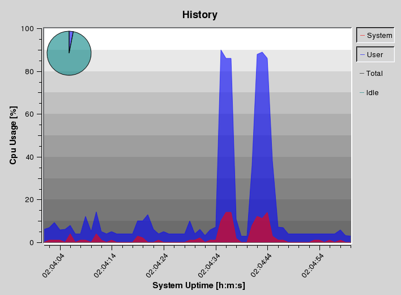
Task: Click the black Total legend line marker
Action: pos(362,74)
